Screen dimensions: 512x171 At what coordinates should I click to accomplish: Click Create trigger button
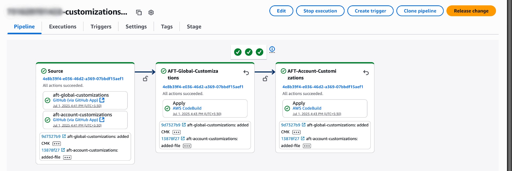[370, 11]
